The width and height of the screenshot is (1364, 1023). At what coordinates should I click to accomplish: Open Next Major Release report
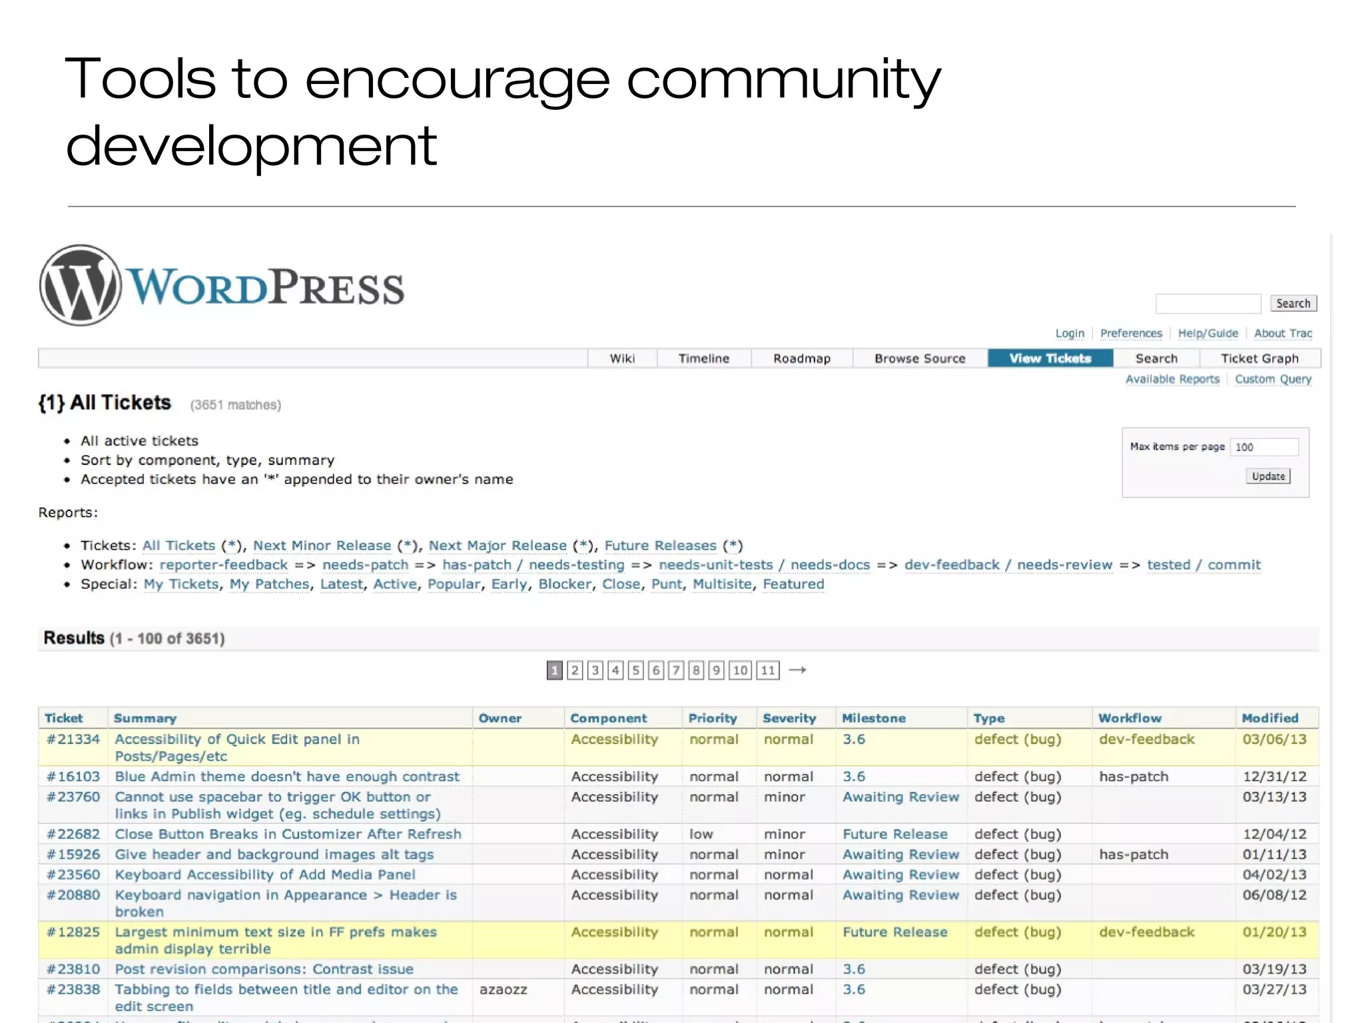coord(498,545)
